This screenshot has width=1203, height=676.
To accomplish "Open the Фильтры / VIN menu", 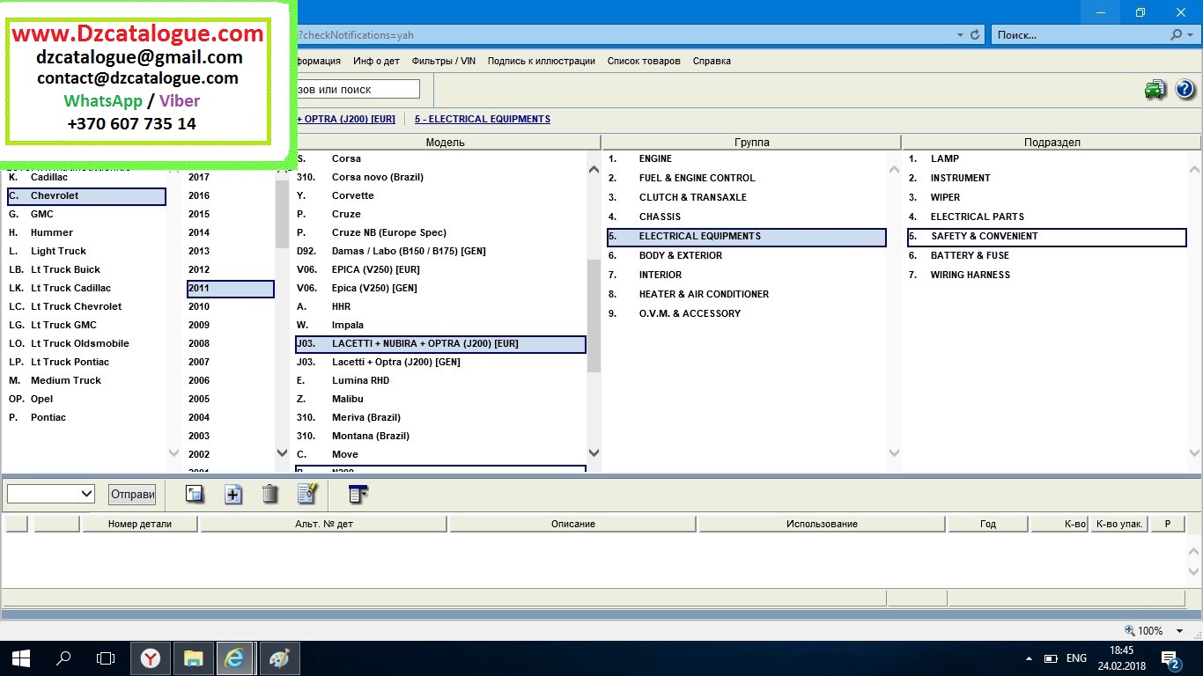I will point(444,61).
